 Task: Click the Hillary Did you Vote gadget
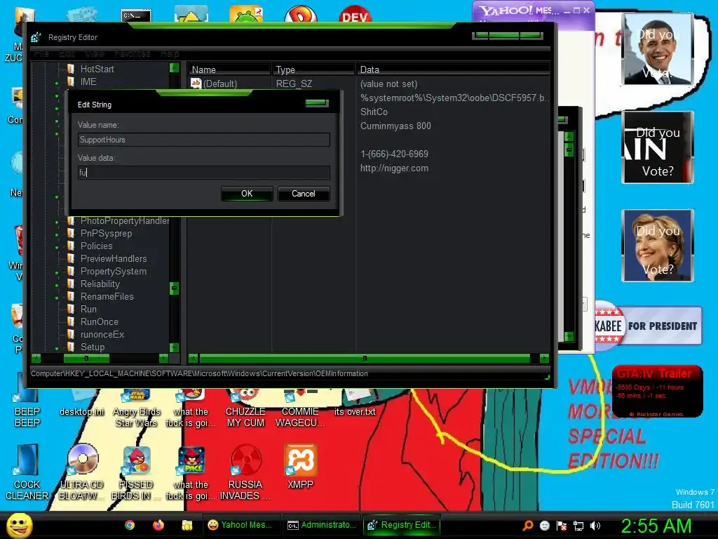click(658, 245)
